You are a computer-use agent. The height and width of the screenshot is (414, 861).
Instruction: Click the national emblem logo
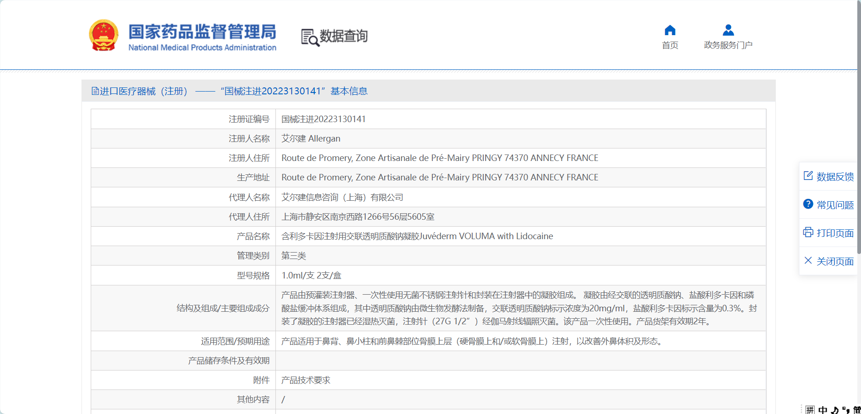[104, 35]
